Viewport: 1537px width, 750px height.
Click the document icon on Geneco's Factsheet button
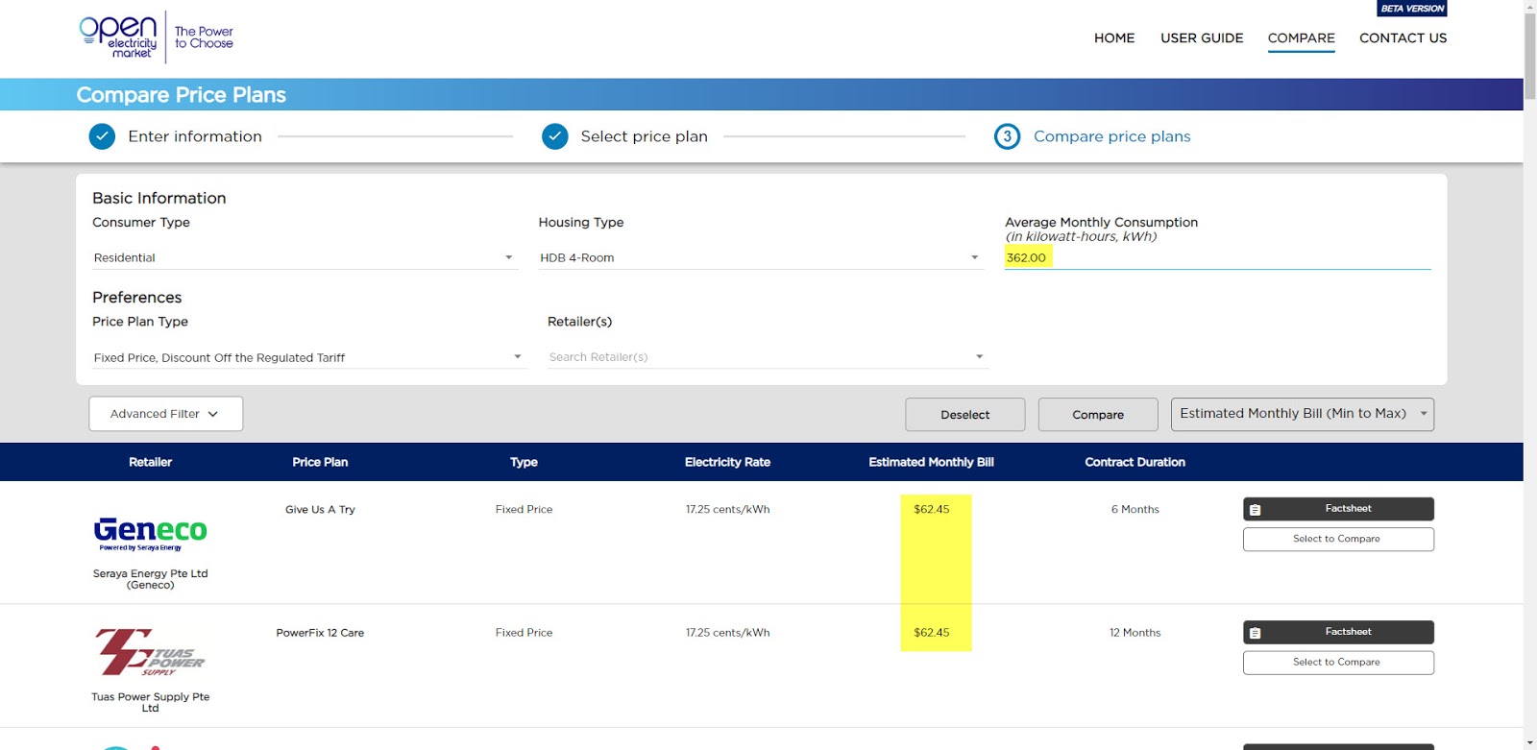(1255, 510)
